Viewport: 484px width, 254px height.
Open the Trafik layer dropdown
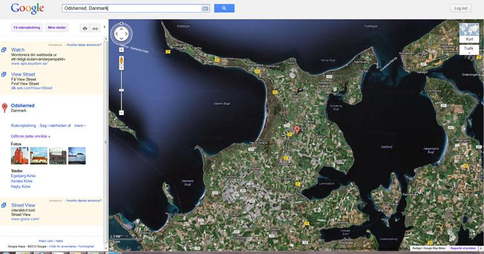(x=469, y=50)
